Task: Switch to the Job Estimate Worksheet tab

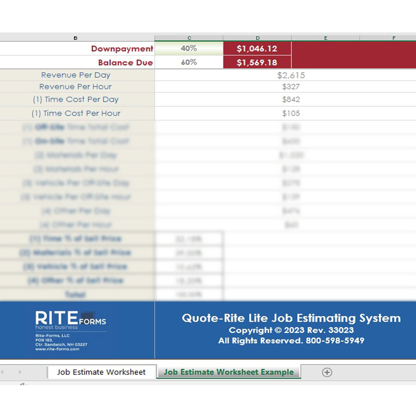Action: click(x=102, y=372)
